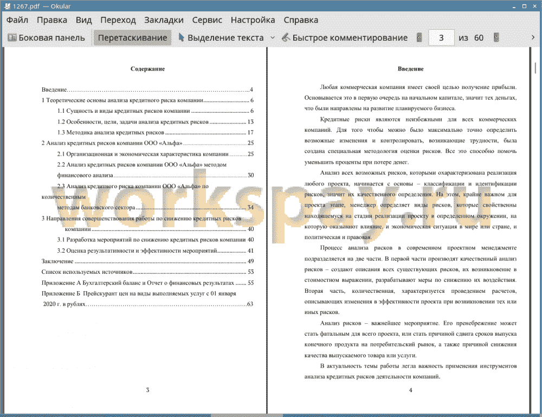Screen dimensions: 542x417
Task: Open the Закладки menu
Action: pyautogui.click(x=164, y=20)
